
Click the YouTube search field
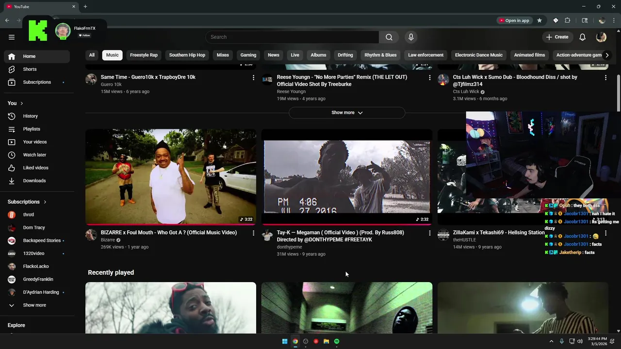point(292,37)
